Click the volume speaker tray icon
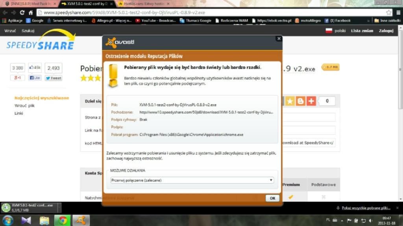The height and width of the screenshot is (226, 403). 370,220
